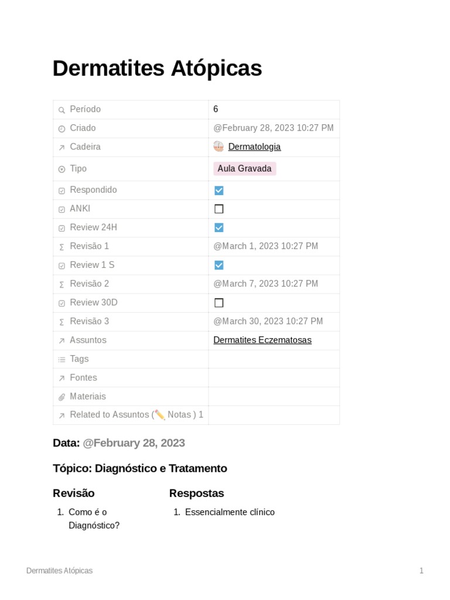Image resolution: width=450 pixels, height=600 pixels.
Task: Click the Período value 6
Action: [216, 109]
